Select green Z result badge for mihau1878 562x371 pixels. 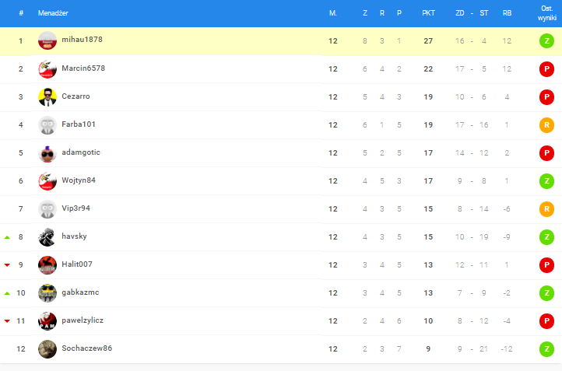[x=546, y=40]
